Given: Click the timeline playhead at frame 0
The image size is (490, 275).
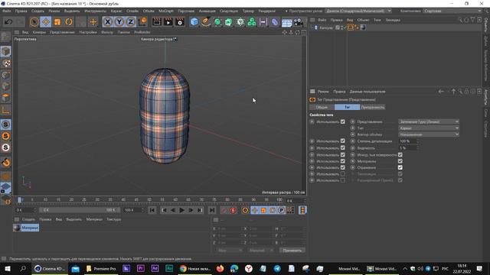Looking at the screenshot, I should click(x=19, y=199).
